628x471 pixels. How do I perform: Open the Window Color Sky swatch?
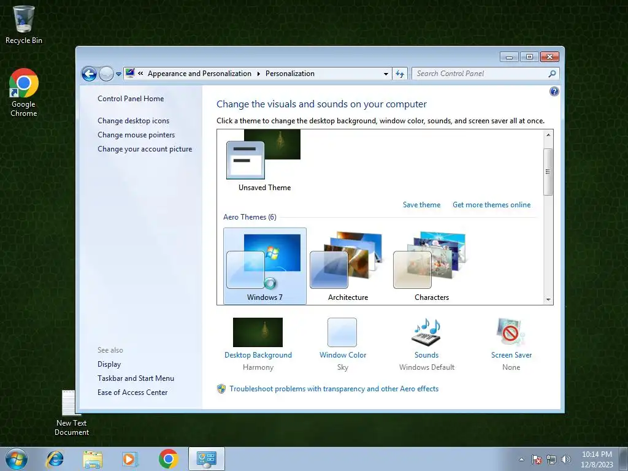[342, 332]
